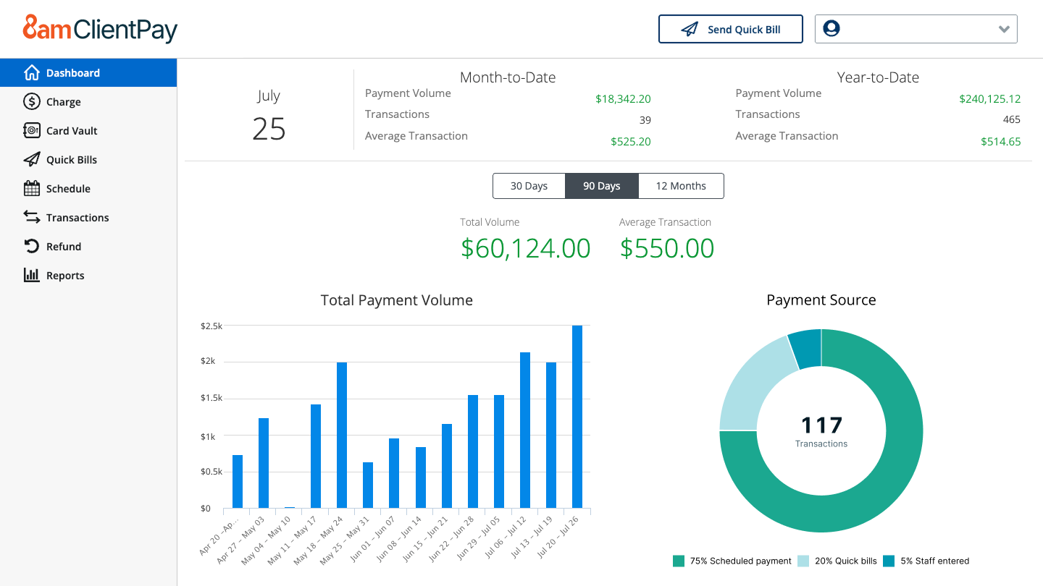
Task: Expand the user account dropdown arrow
Action: 1004,30
